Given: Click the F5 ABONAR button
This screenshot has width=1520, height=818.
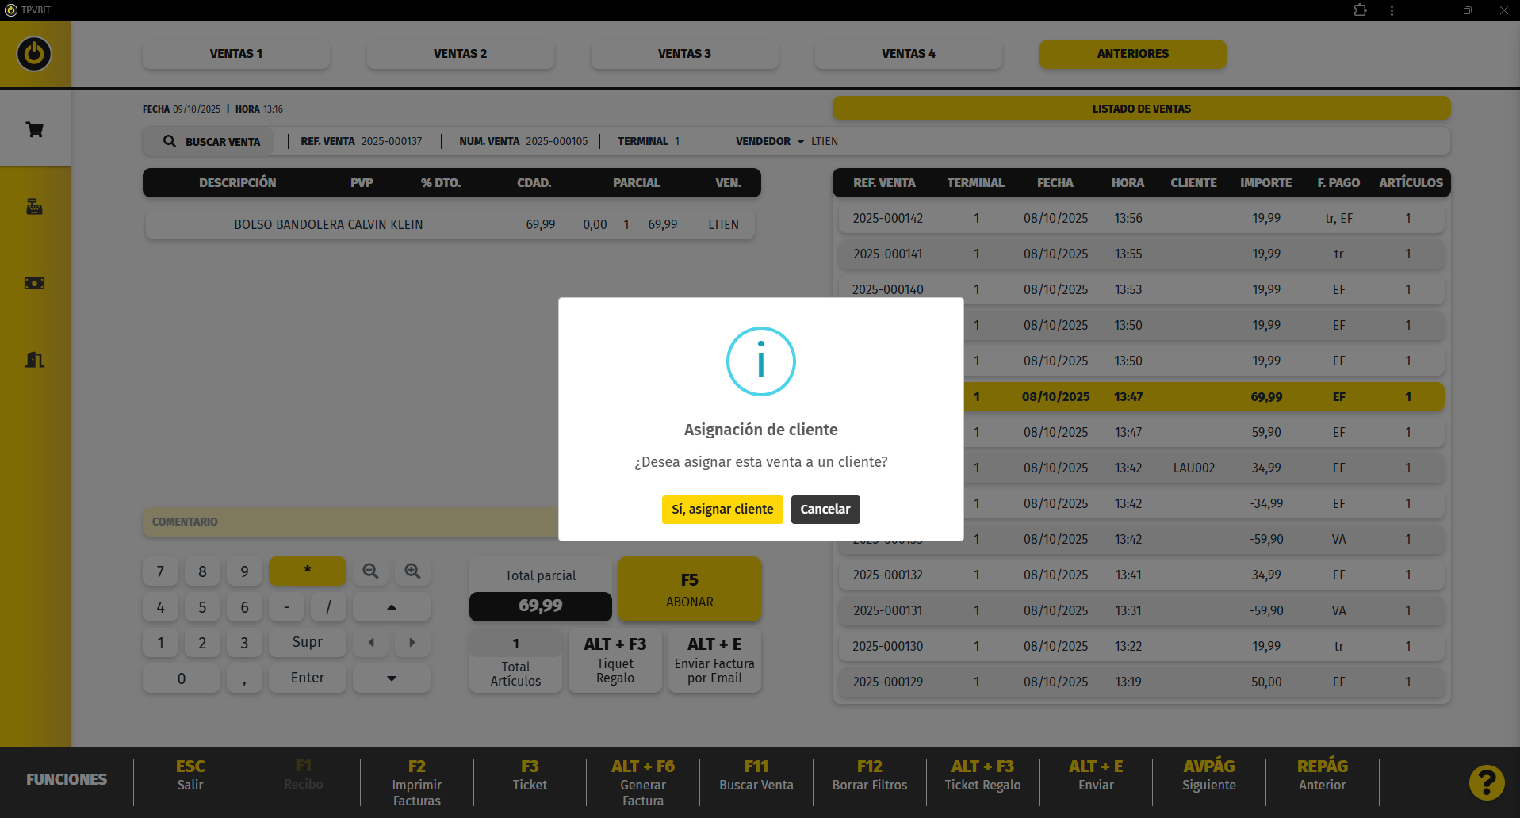Looking at the screenshot, I should click(x=689, y=590).
